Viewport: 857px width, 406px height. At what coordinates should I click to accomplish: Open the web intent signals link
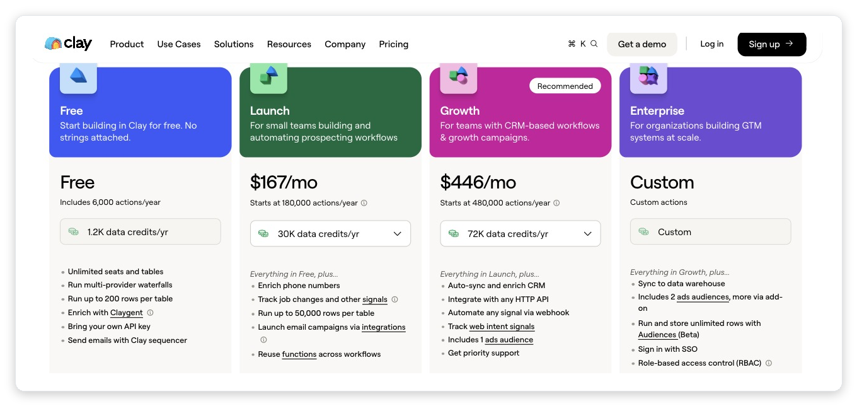pyautogui.click(x=502, y=327)
